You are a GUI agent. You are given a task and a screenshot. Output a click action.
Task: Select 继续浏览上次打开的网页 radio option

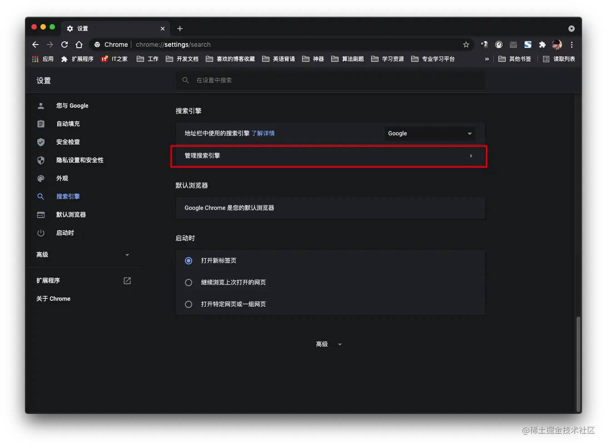point(189,283)
